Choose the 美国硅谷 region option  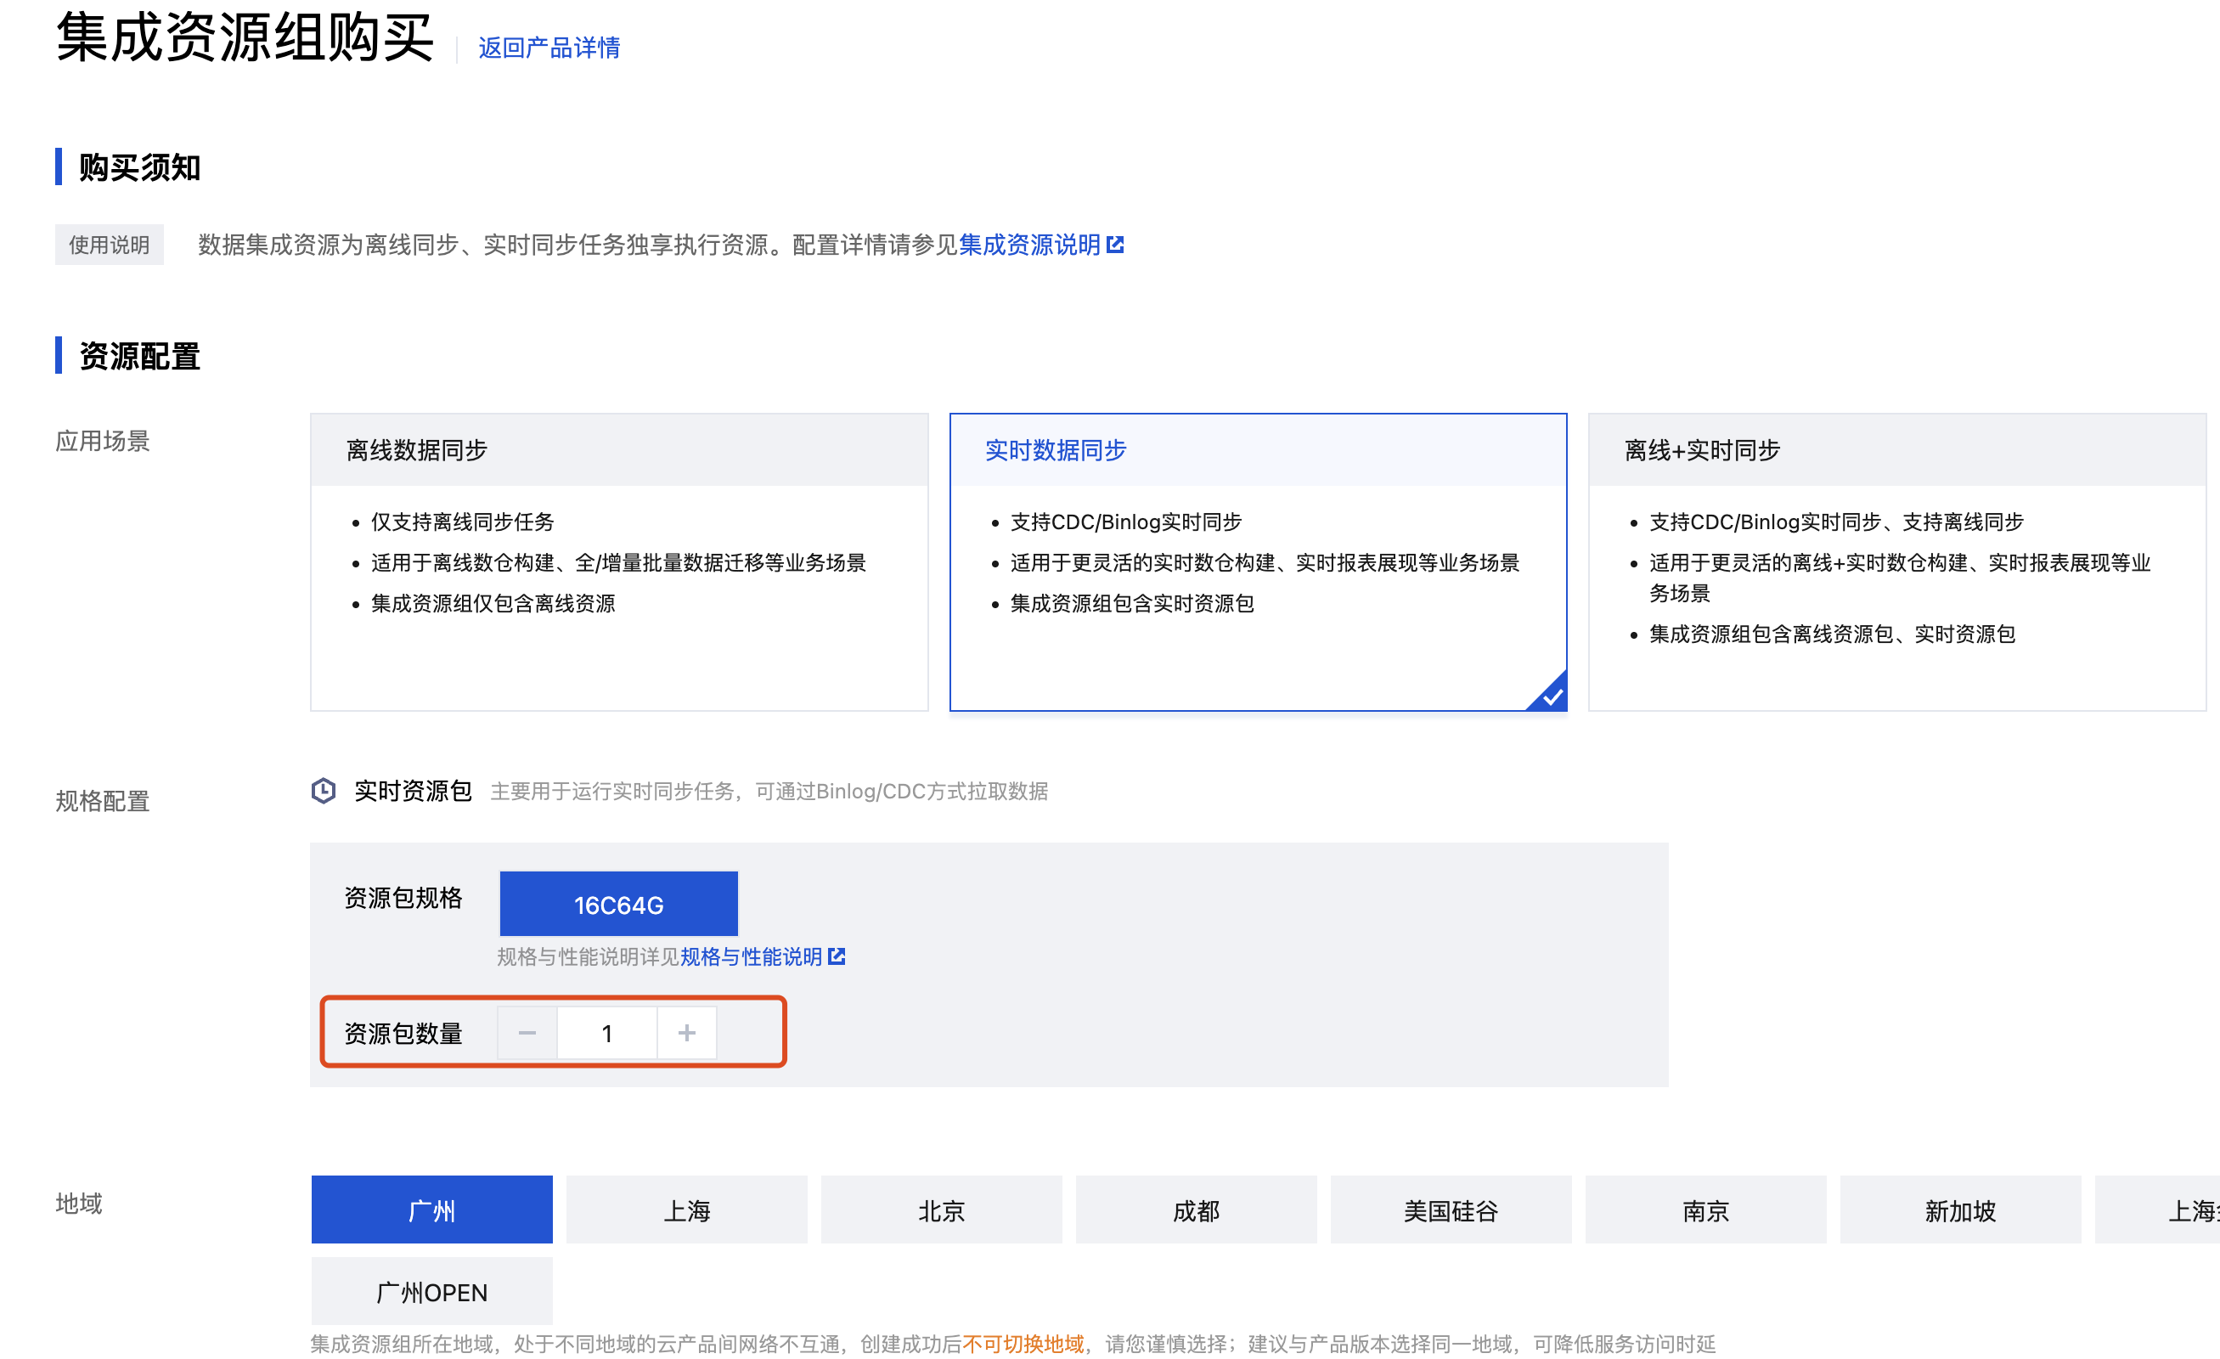(1451, 1210)
